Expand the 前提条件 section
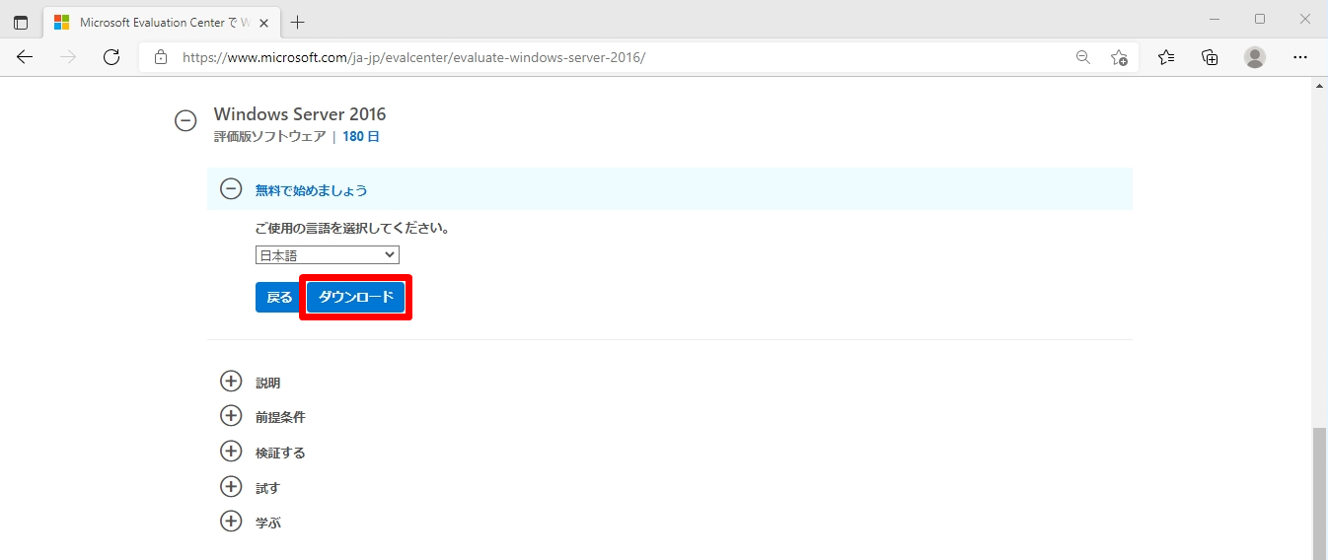 point(231,416)
